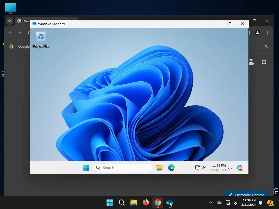This screenshot has width=279, height=209.
Task: Open Sandbox notification bell icon
Action: click(230, 168)
